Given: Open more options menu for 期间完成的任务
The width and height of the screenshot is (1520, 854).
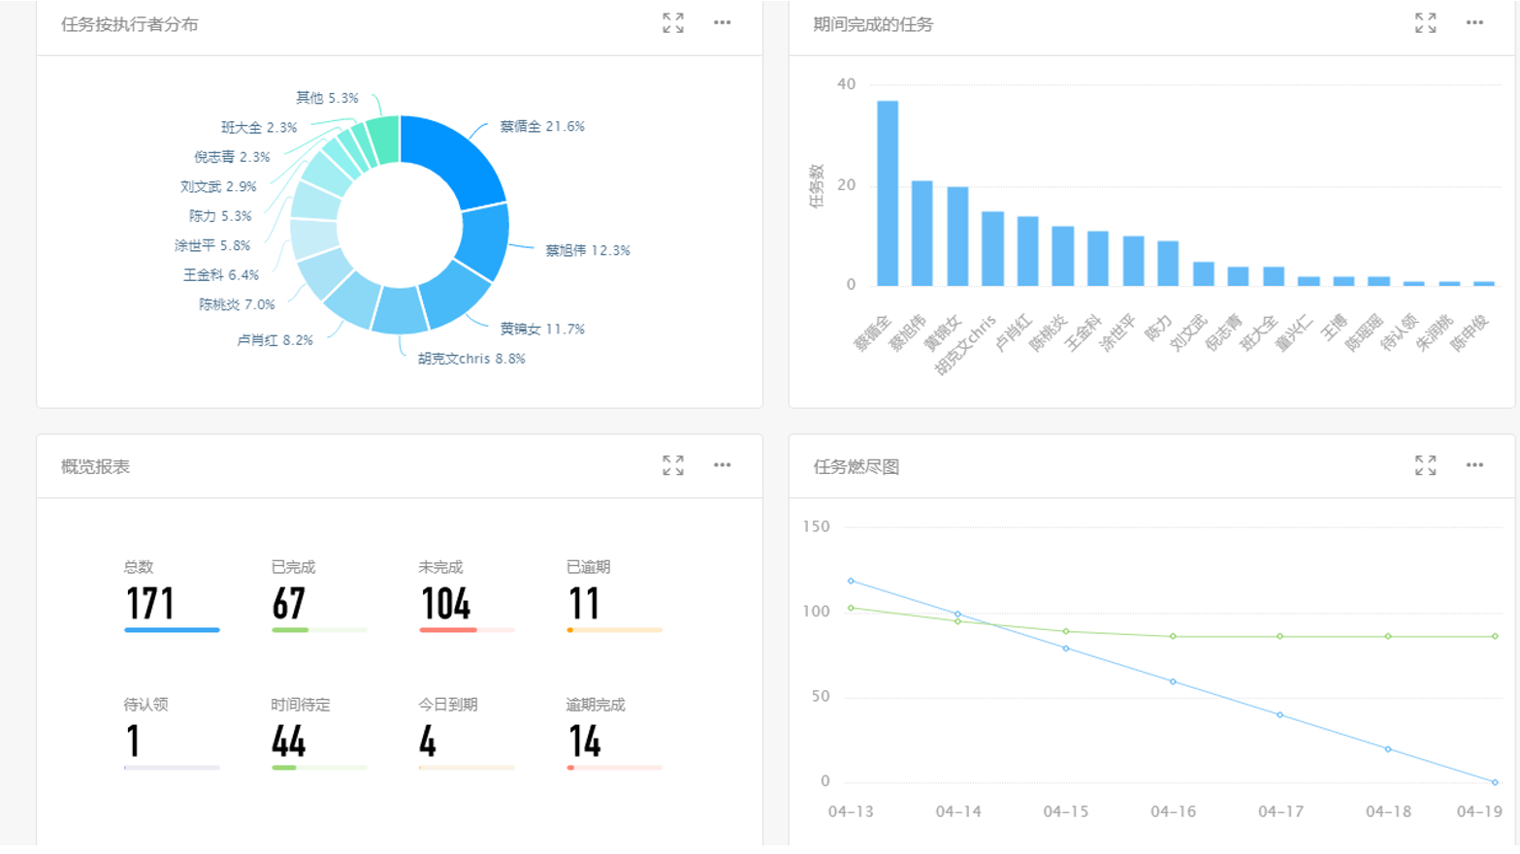Looking at the screenshot, I should pos(1474,23).
